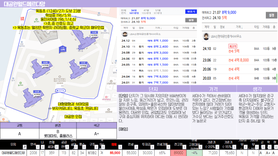Click the top 입구 entrance pin on map
Viewport: 278px width, 156px height.
coord(99,13)
